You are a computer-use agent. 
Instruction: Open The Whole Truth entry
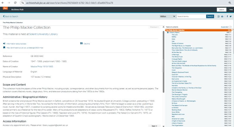[177, 57]
